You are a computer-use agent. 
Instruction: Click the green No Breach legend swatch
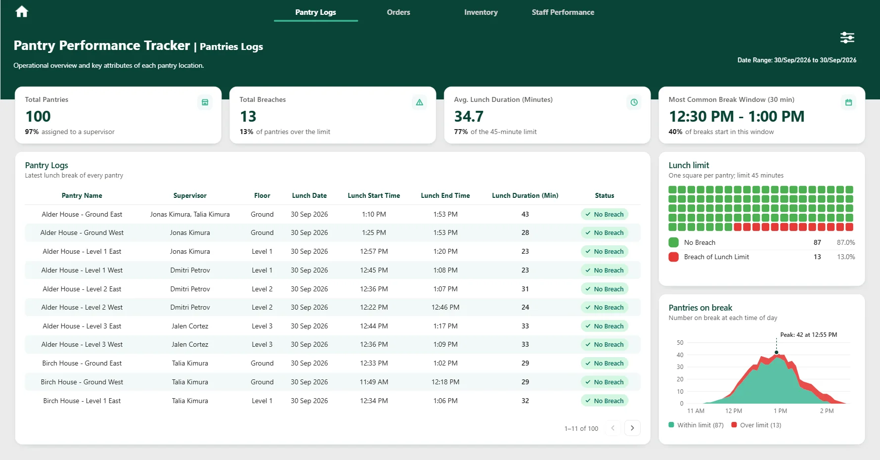pos(673,242)
